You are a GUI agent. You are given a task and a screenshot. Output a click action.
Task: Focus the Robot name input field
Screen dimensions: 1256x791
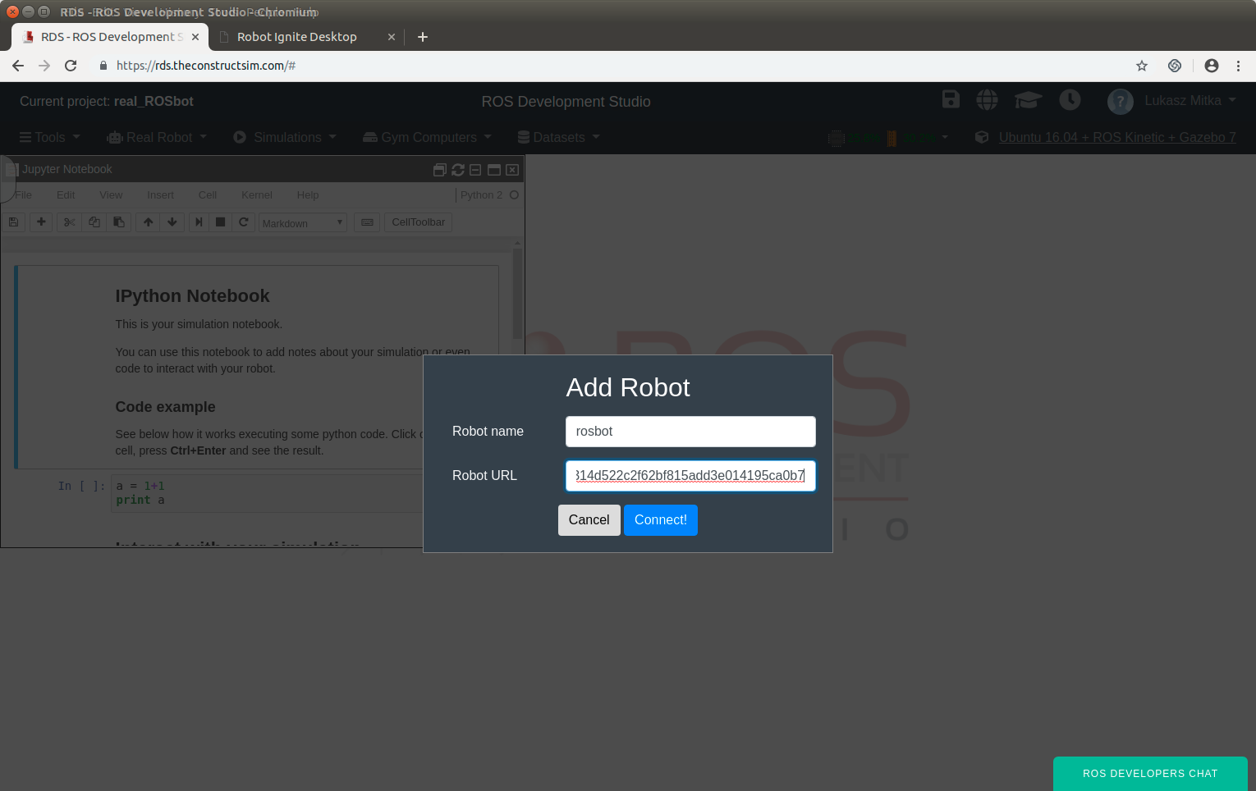point(690,432)
